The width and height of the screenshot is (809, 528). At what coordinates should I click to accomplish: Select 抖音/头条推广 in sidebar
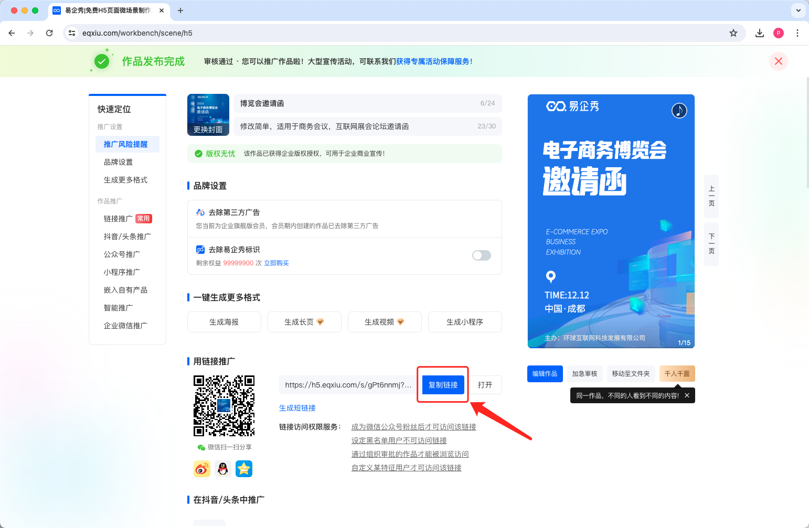click(x=127, y=236)
